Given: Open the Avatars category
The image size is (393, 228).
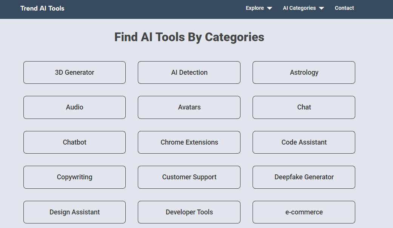Looking at the screenshot, I should 189,107.
